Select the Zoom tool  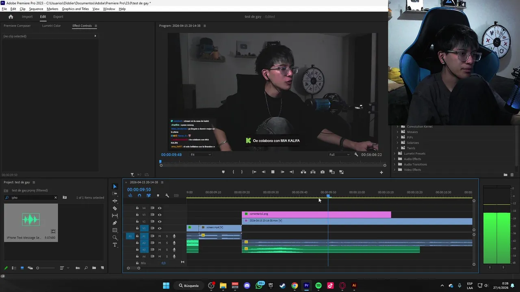point(115,238)
